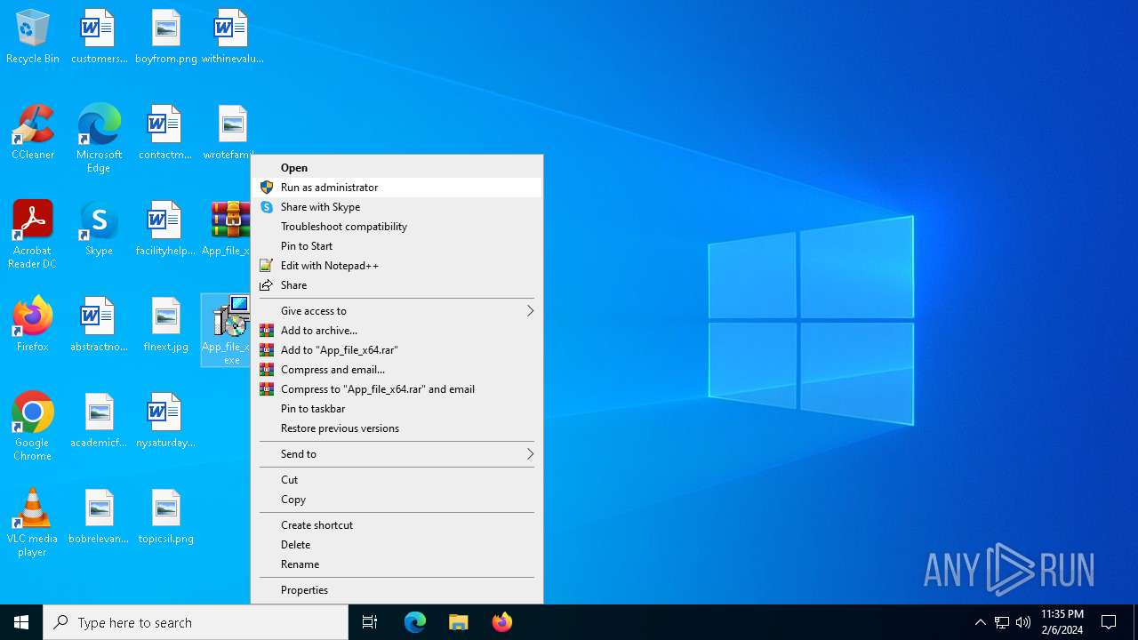Image resolution: width=1138 pixels, height=640 pixels.
Task: Choose Restore previous versions
Action: [396, 428]
